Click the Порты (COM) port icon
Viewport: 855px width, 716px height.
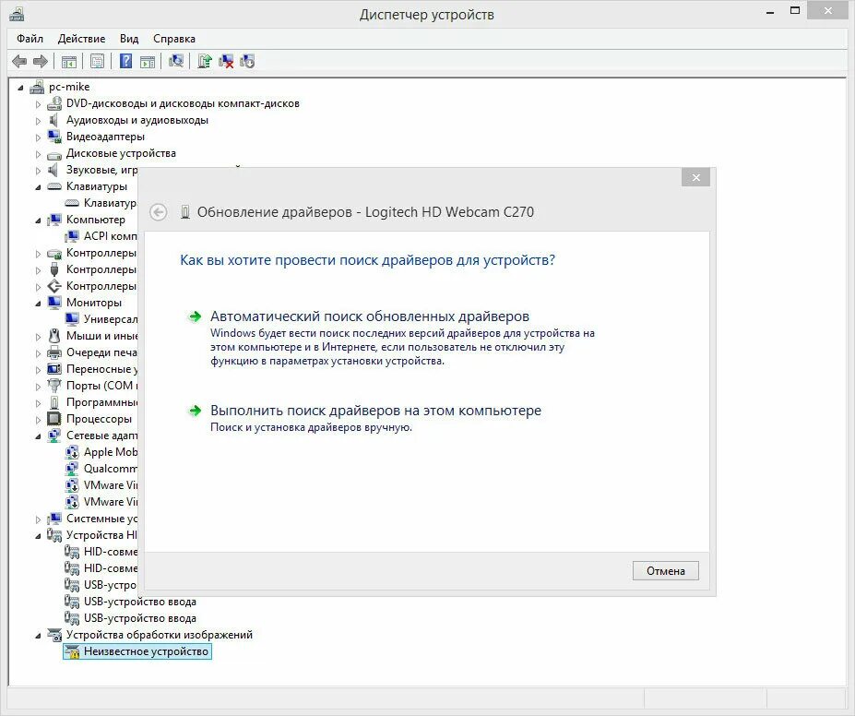54,386
